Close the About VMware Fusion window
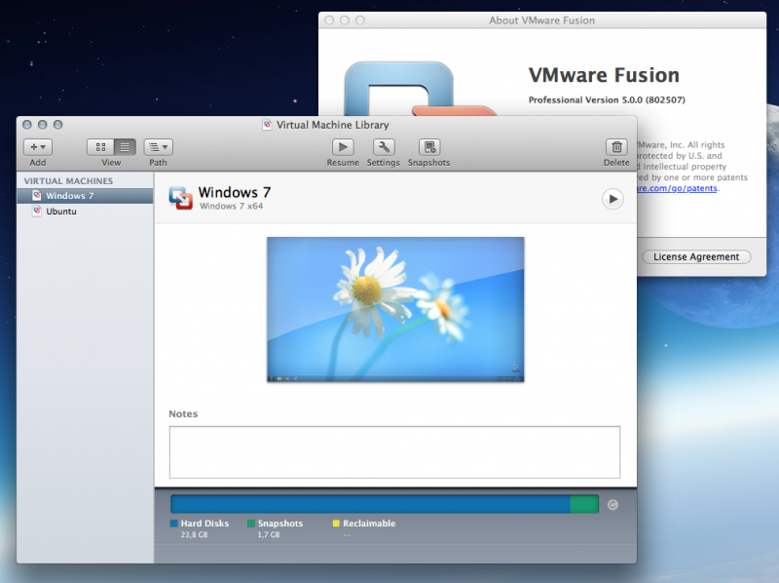779x583 pixels. pyautogui.click(x=329, y=19)
